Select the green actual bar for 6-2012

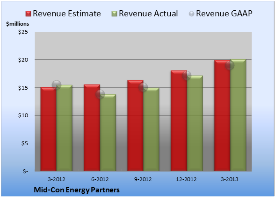pyautogui.click(x=108, y=133)
